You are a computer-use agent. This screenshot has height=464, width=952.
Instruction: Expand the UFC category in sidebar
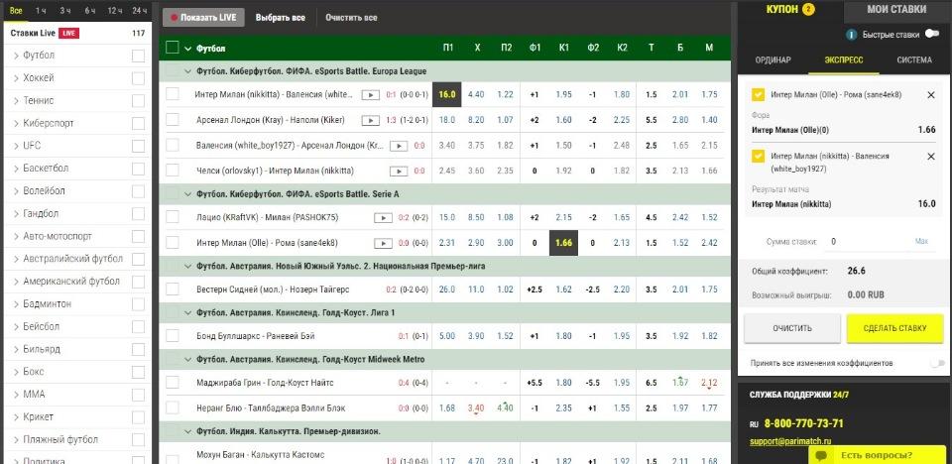[x=16, y=146]
